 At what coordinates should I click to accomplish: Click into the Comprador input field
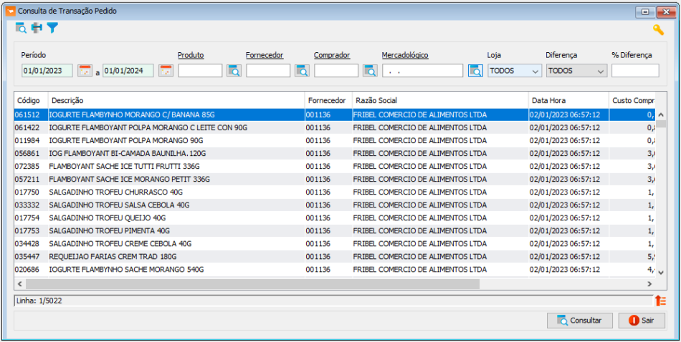(336, 71)
